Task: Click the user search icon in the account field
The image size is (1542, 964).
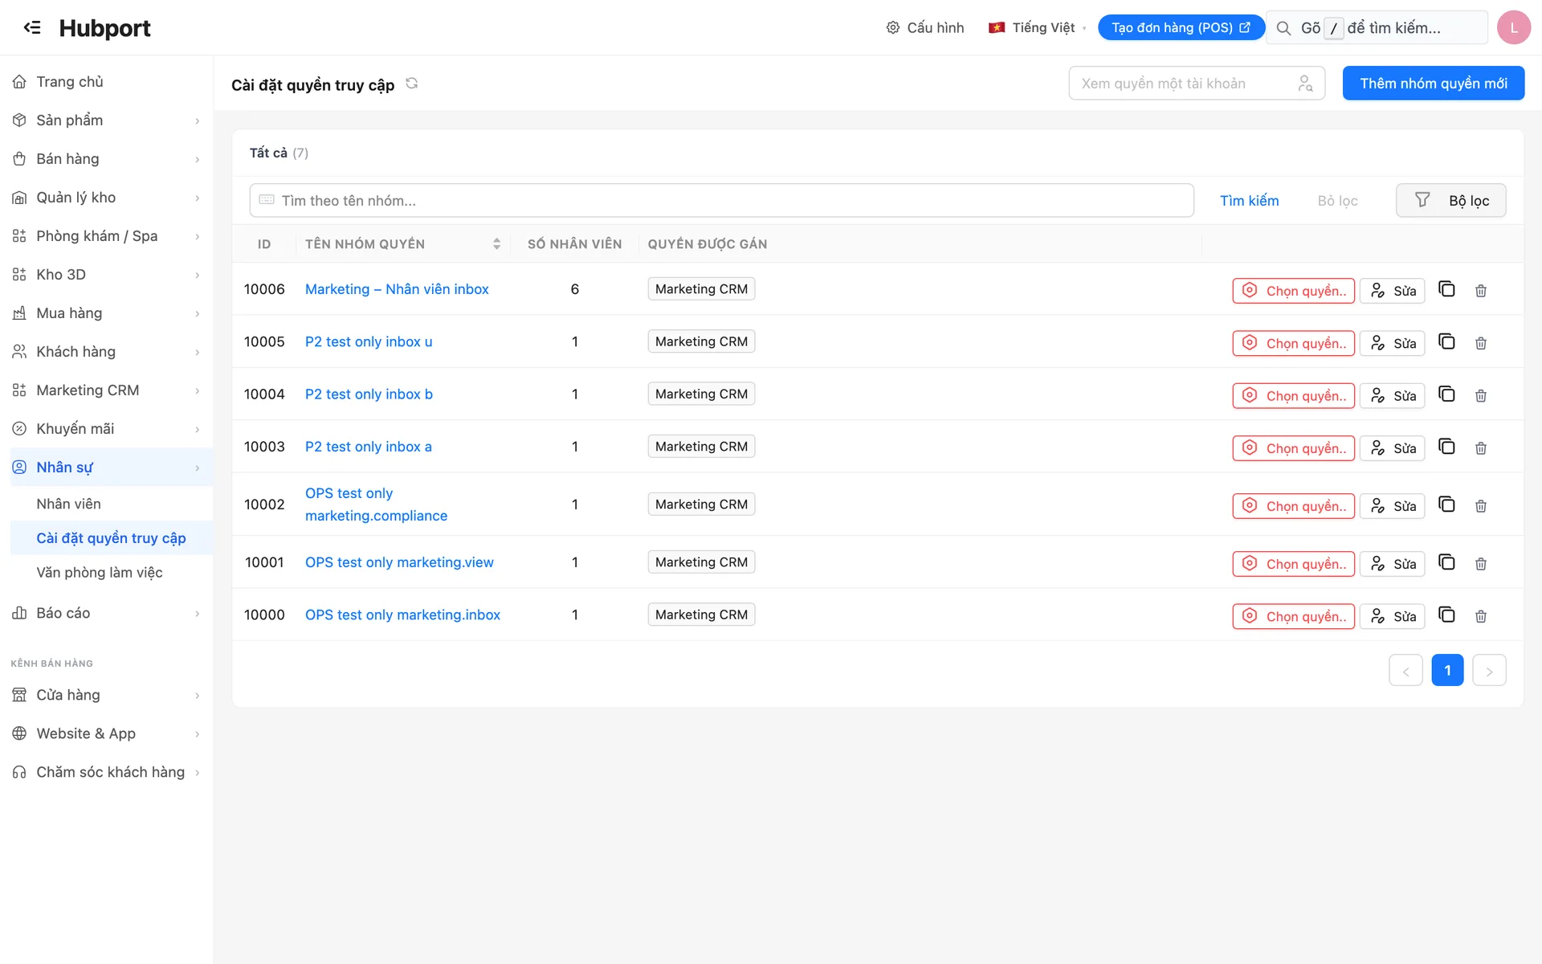Action: (x=1305, y=84)
